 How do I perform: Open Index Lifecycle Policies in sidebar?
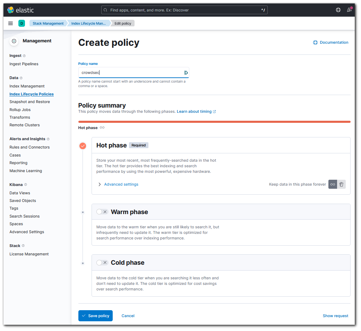[x=32, y=94]
